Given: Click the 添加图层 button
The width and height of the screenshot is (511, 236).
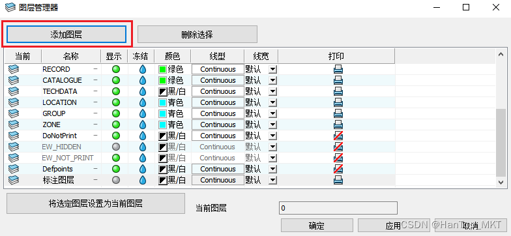Looking at the screenshot, I should pyautogui.click(x=66, y=34).
